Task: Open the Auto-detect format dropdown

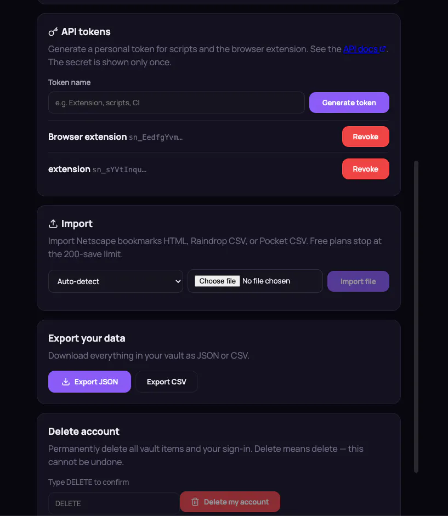Action: (116, 281)
